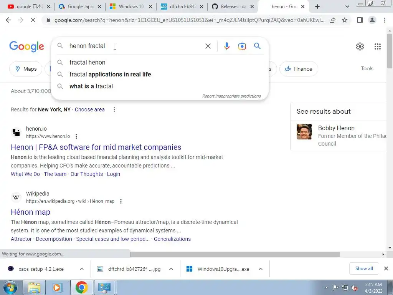Close the henon - Google tab

coord(303,7)
